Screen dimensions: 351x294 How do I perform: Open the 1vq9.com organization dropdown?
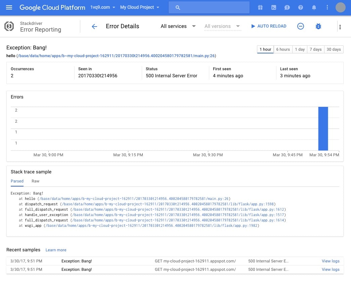[x=103, y=7]
